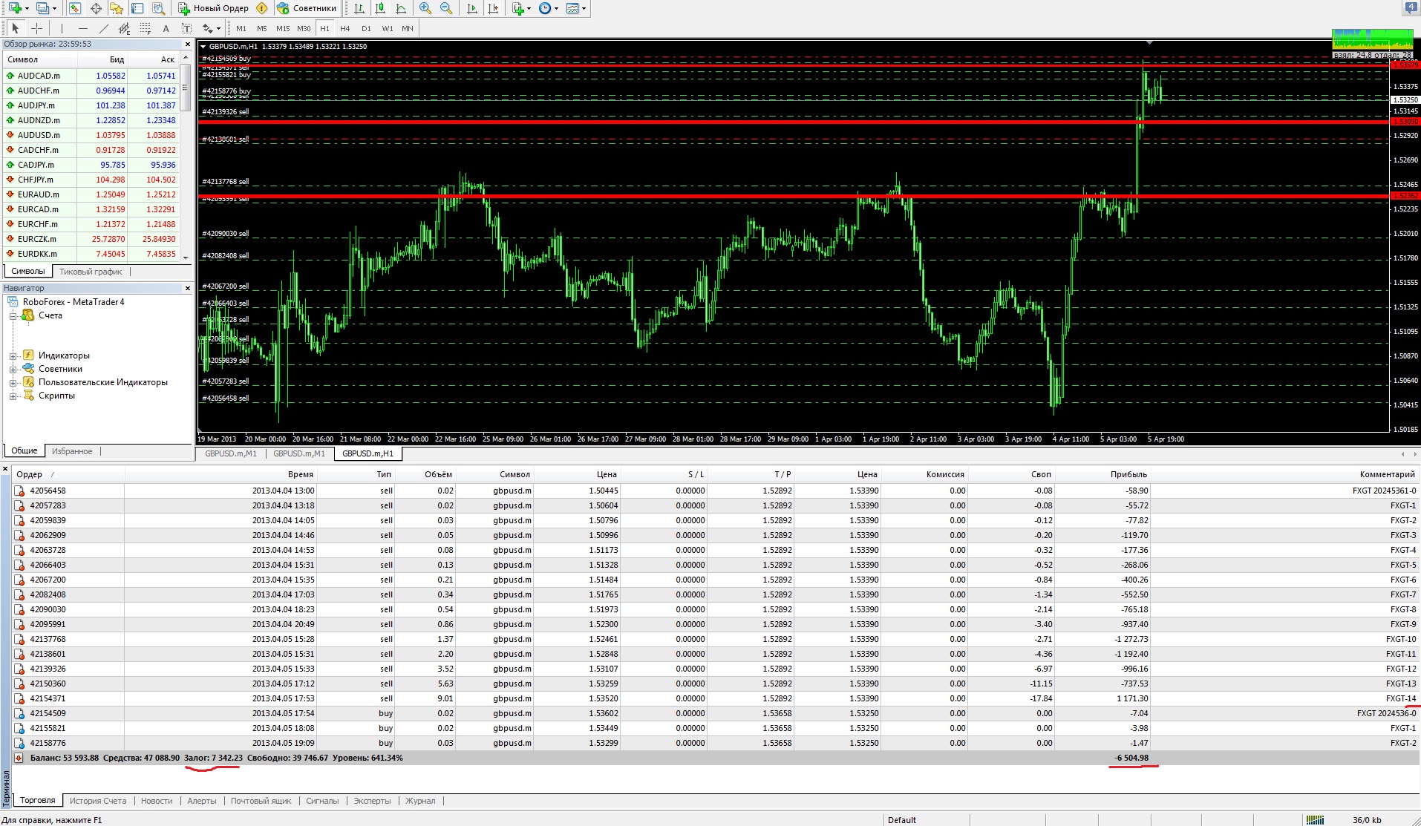Select the Crosshair tool
This screenshot has height=826, width=1421.
[x=36, y=28]
